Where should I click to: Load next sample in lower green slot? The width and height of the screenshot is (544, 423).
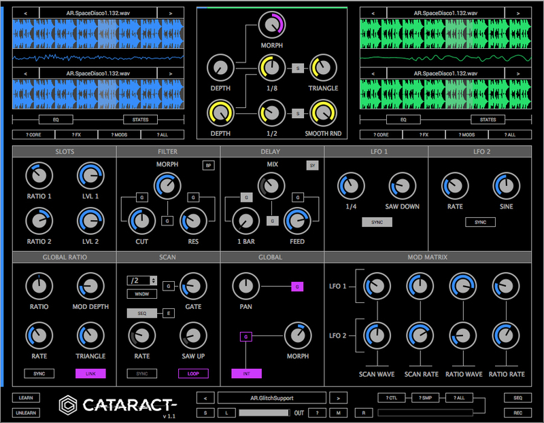coord(518,73)
